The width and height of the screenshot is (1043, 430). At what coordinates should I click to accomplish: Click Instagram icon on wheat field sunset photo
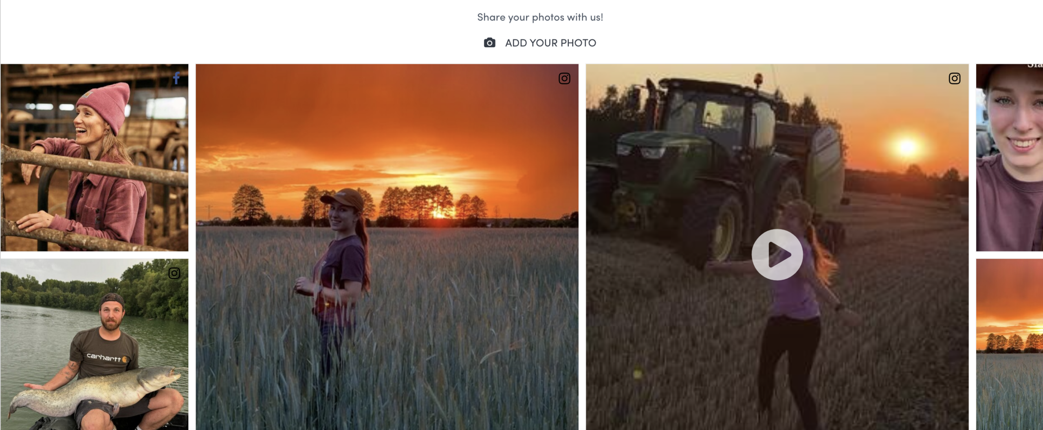[564, 79]
